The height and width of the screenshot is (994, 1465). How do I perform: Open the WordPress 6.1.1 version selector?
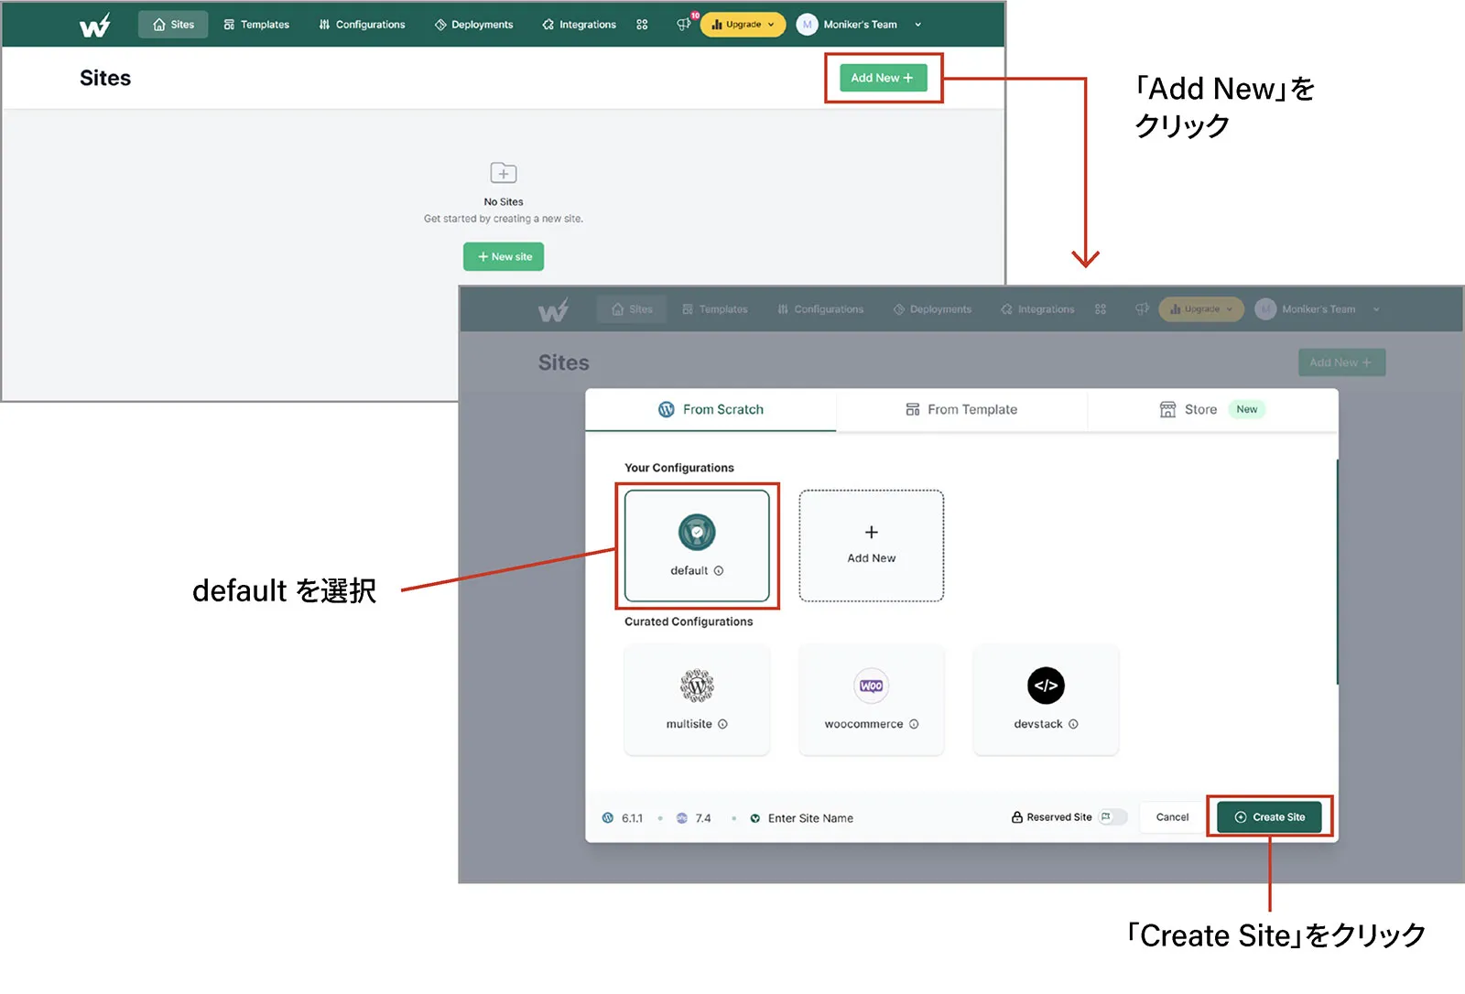coord(624,817)
